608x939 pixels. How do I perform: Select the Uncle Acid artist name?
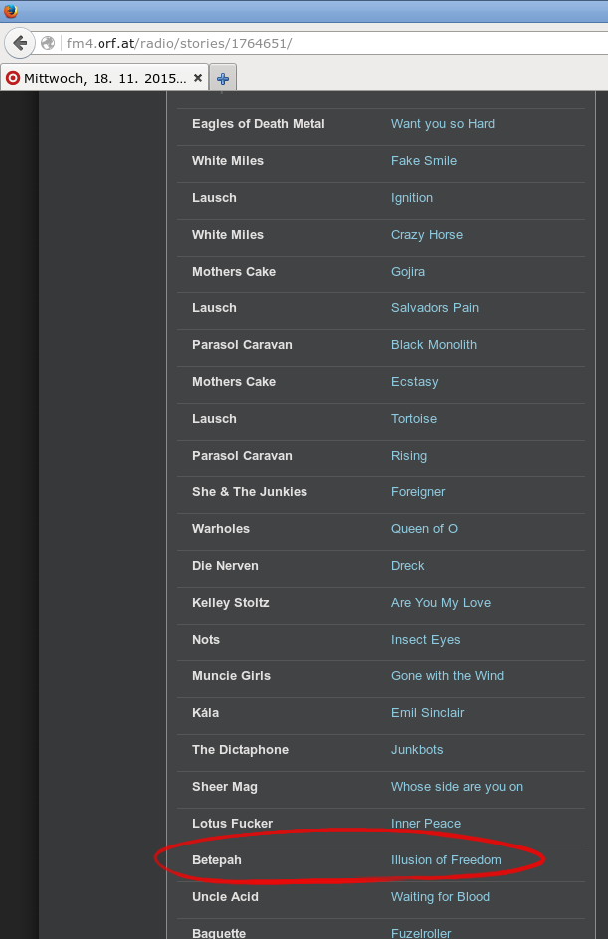(225, 897)
